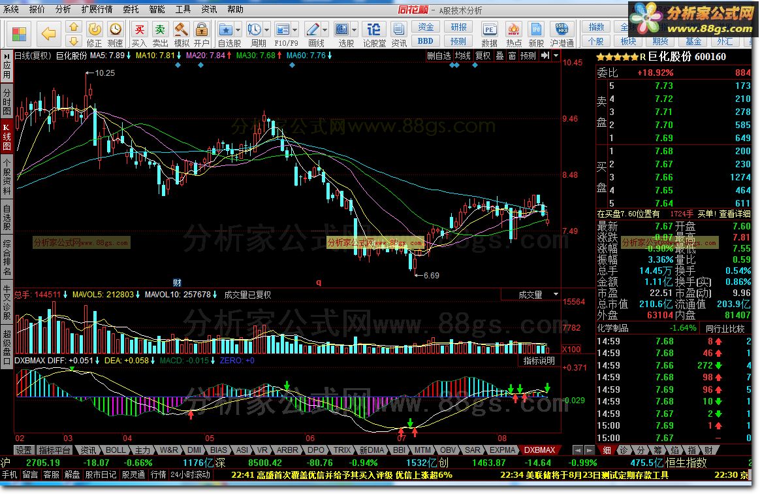Switch to the W&R indicator tab
This screenshot has height=494, width=760.
click(x=168, y=450)
